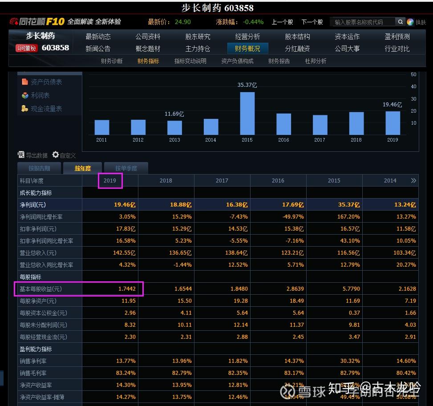
Task: Click the 基本每股收益(元) row label
Action: (40, 289)
